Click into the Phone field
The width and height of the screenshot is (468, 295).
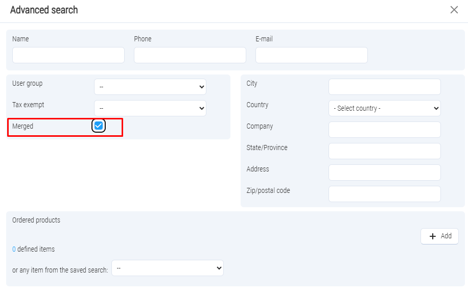(x=190, y=55)
